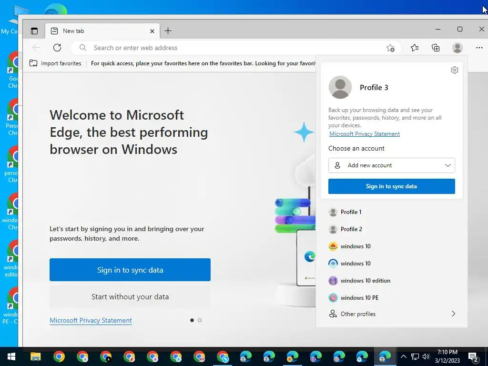Switch to Profile 2
Viewport: 488px width, 366px height.
tap(392, 229)
